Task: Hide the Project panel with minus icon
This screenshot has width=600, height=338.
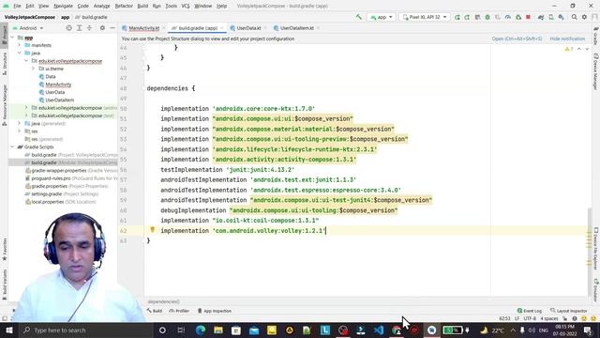Action: (x=112, y=28)
